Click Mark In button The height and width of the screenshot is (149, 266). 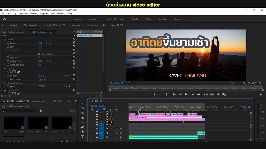click(161, 95)
